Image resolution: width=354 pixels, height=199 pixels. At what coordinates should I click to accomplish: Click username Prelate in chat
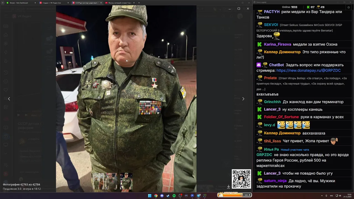(x=270, y=78)
